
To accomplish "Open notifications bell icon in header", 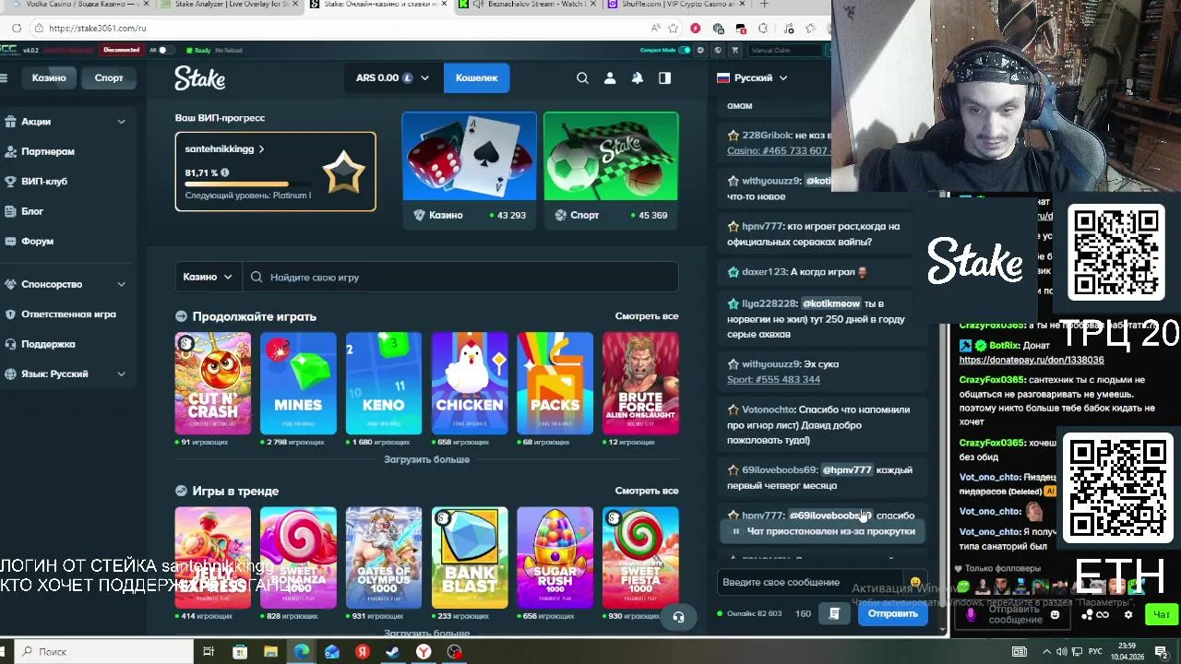I will [637, 78].
